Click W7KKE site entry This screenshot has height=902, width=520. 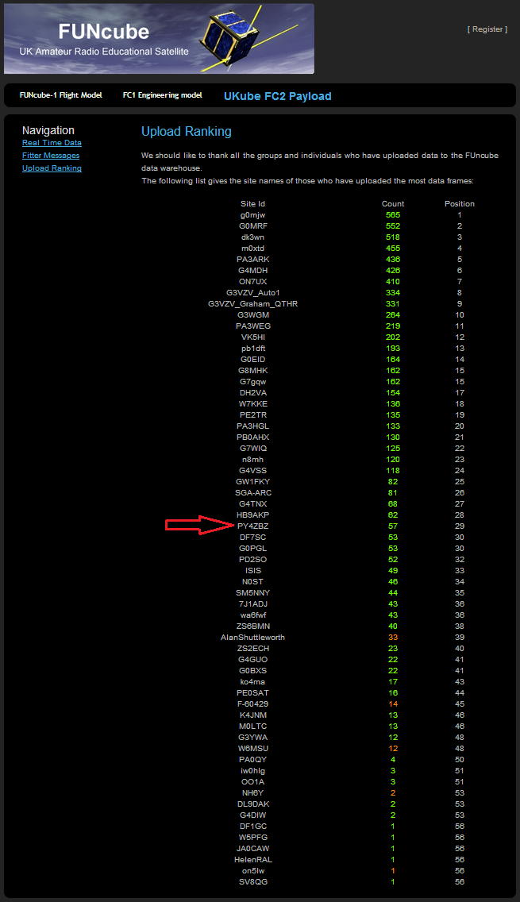[x=253, y=404]
